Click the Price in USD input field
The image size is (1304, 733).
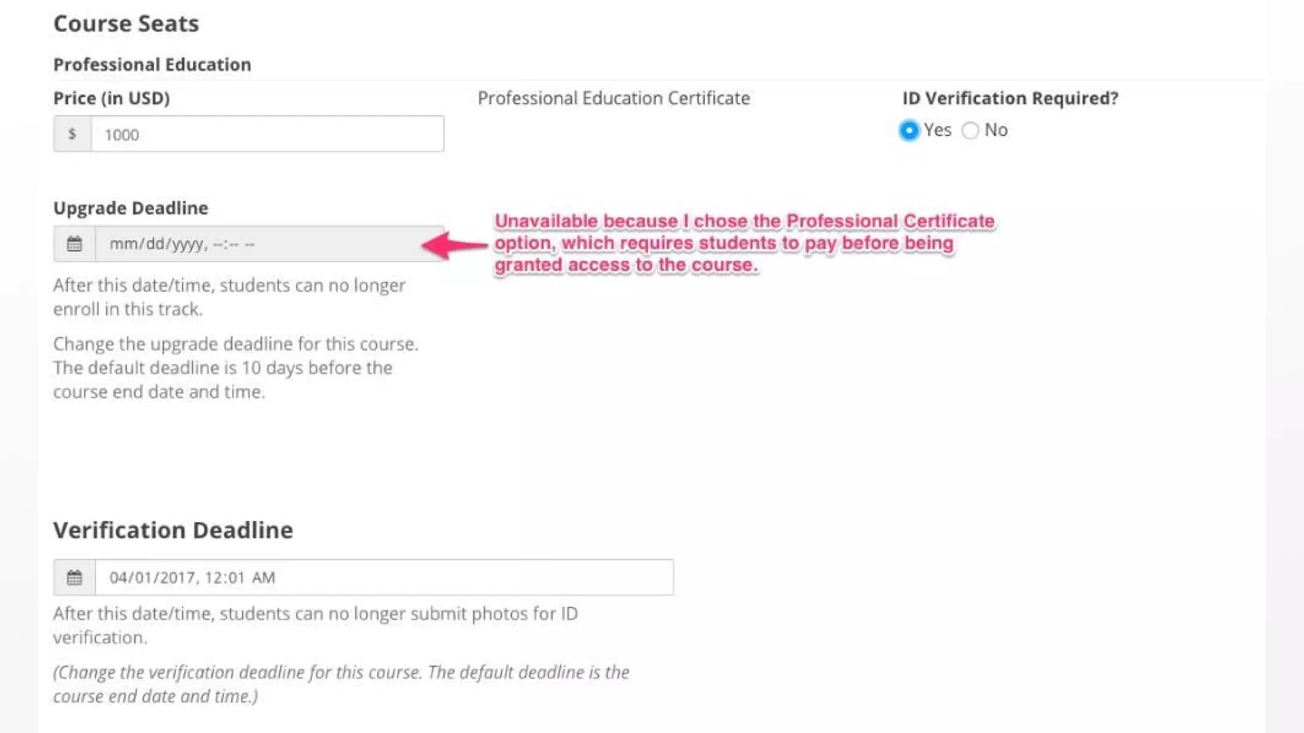point(267,134)
